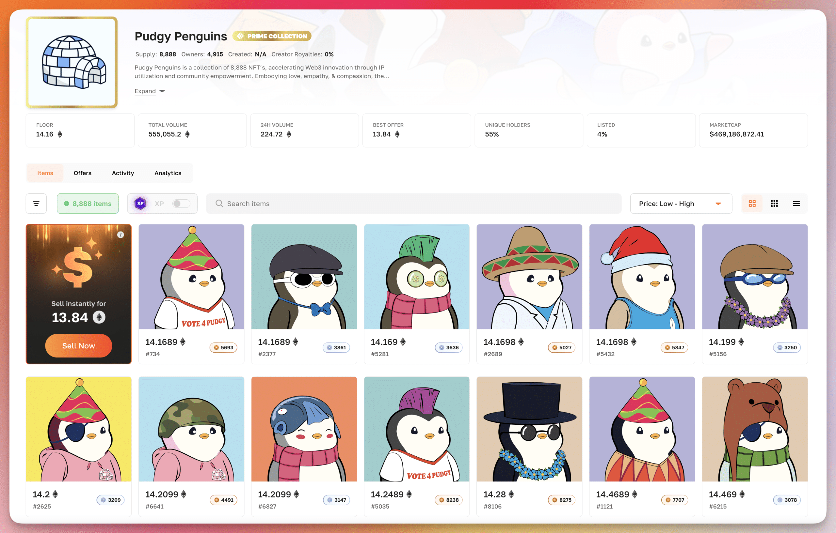
Task: Click rarity badge 8275
Action: click(562, 500)
